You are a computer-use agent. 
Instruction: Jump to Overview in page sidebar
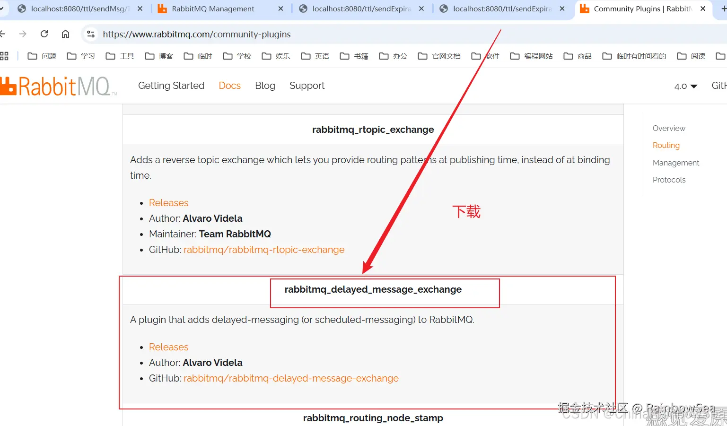tap(669, 128)
